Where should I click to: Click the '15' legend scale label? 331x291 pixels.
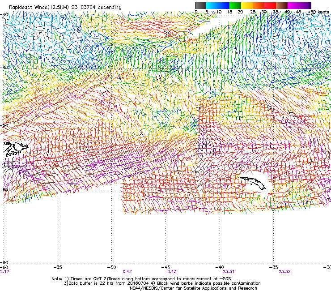click(x=229, y=12)
